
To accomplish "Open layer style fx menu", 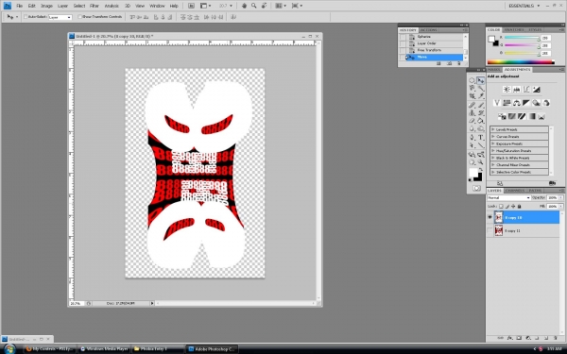I will (x=510, y=338).
